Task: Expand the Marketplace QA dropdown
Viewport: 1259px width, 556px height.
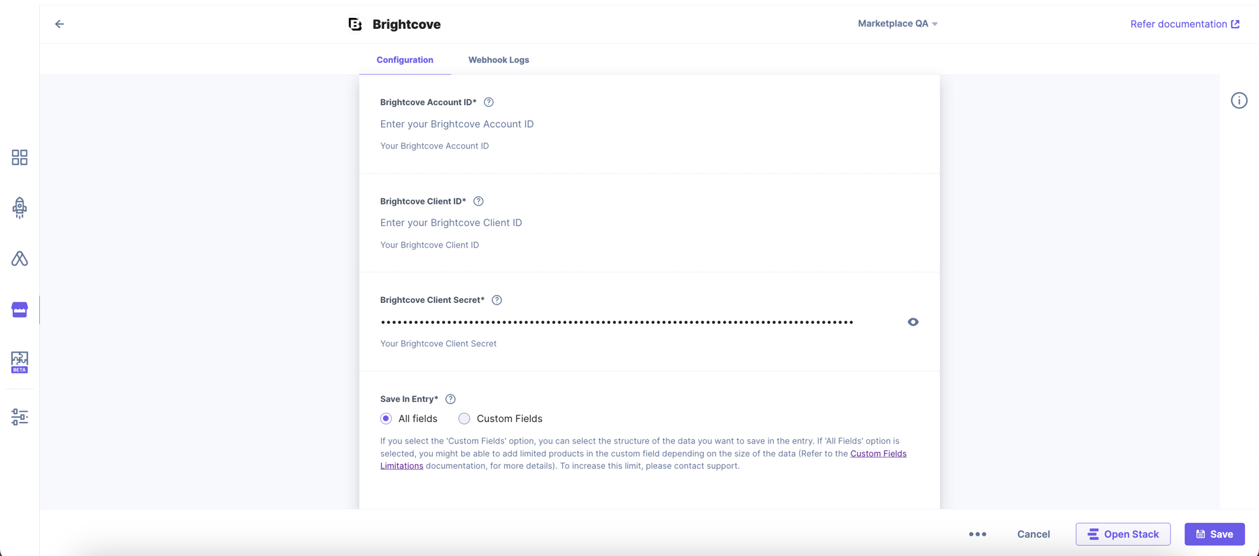Action: click(x=898, y=23)
